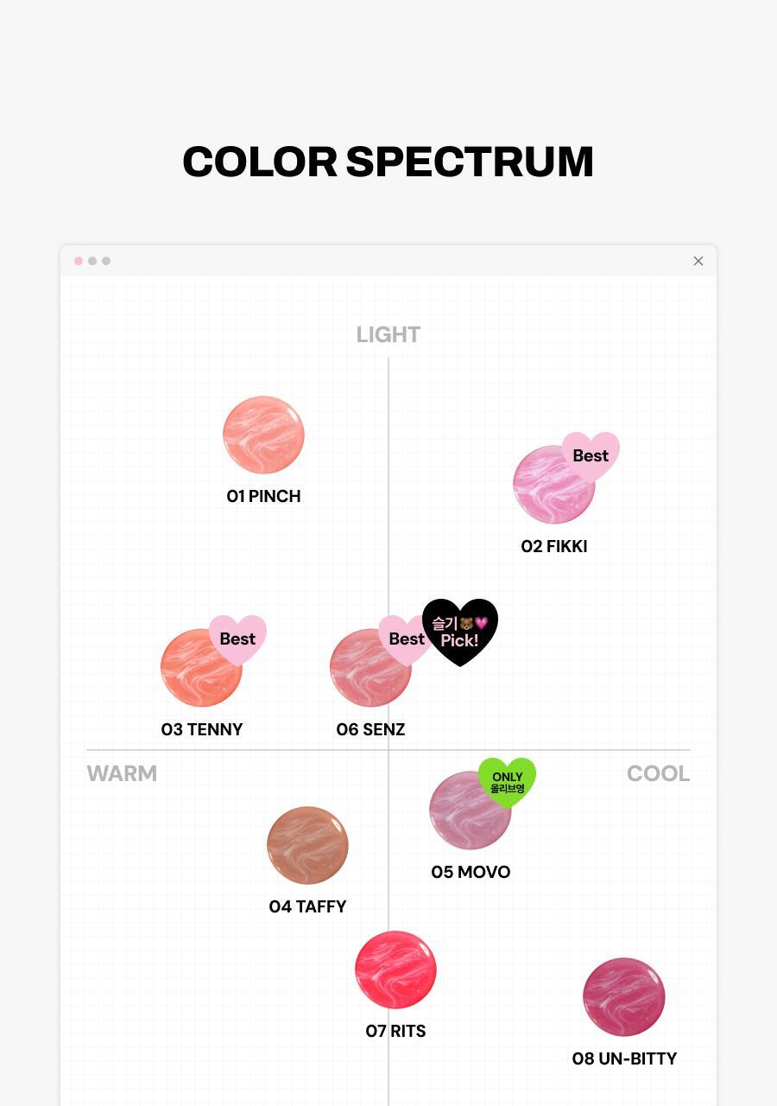Click the Best heart badge on FIKKI
This screenshot has height=1106, width=777.
591,454
